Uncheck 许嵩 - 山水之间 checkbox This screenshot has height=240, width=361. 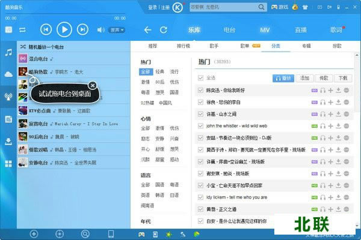click(200, 114)
